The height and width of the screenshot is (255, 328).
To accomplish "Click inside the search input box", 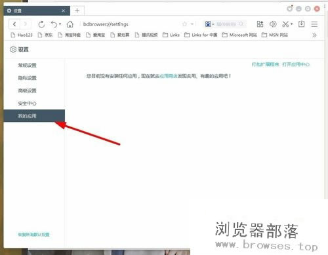I will click(x=226, y=24).
